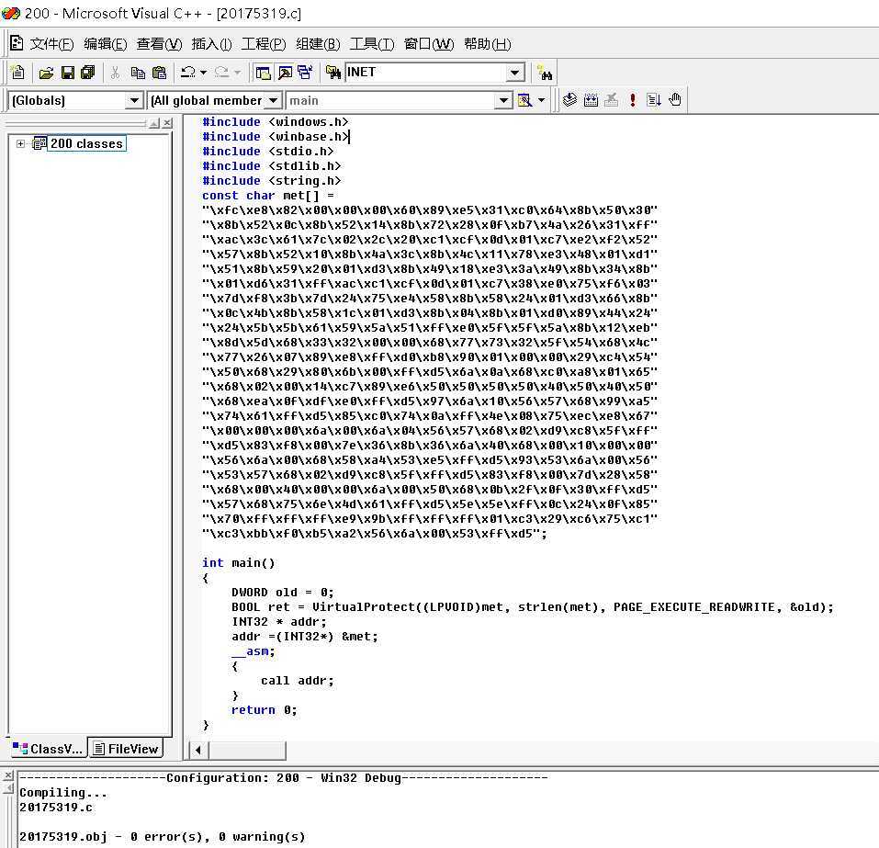The width and height of the screenshot is (879, 848).
Task: Click the #include <stdio.h> line
Action: [x=267, y=151]
